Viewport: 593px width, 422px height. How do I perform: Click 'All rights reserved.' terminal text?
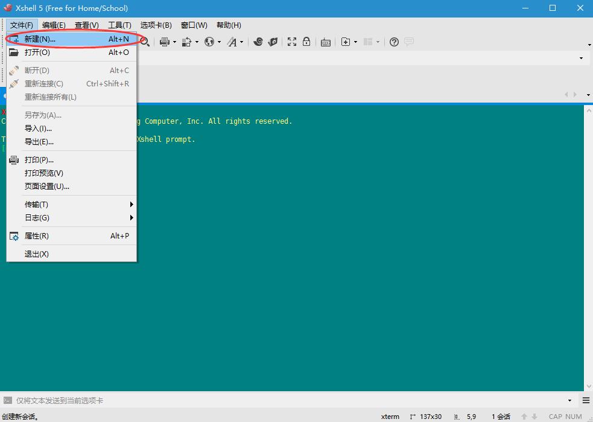coord(250,121)
